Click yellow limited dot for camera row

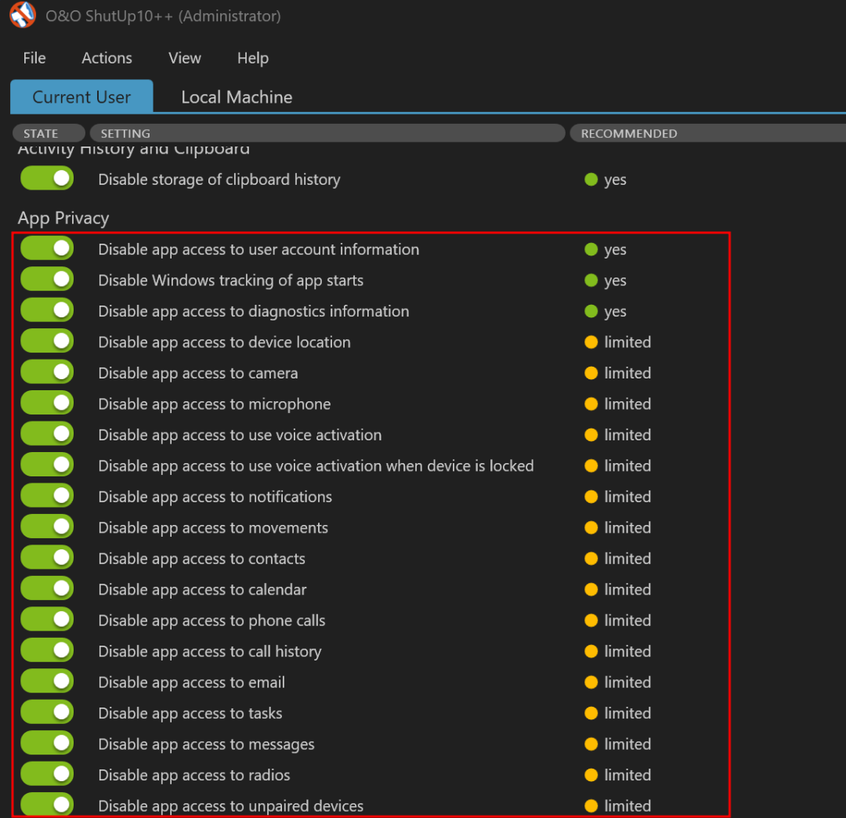591,373
